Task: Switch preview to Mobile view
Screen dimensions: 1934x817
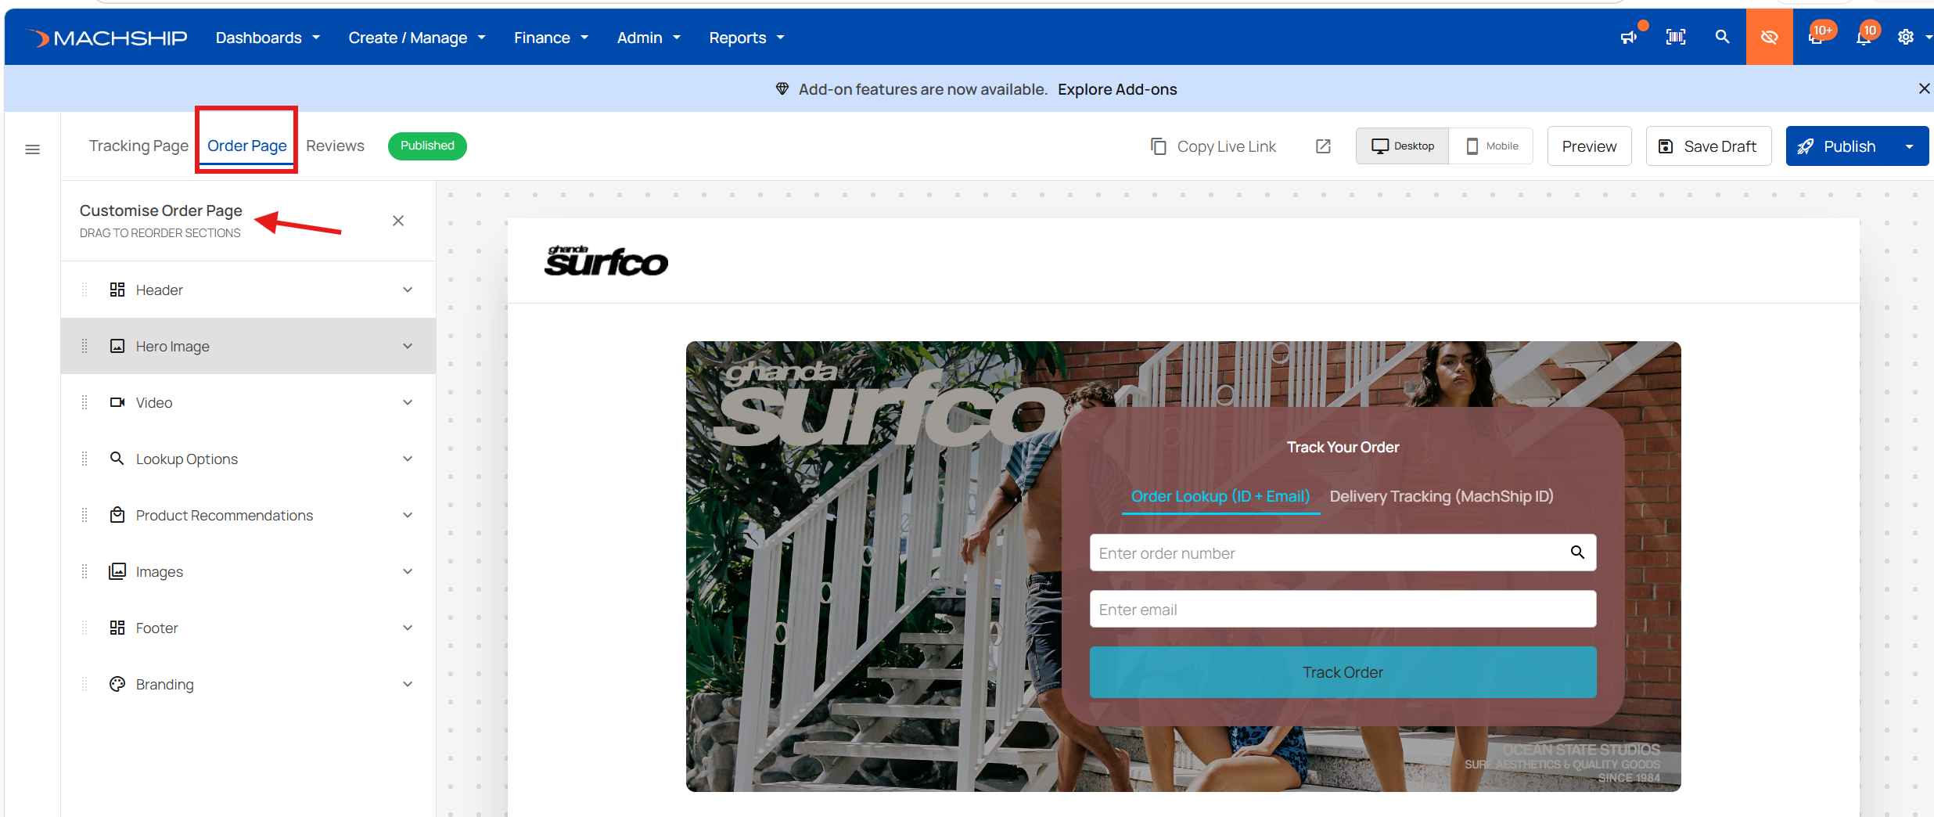Action: click(x=1491, y=146)
